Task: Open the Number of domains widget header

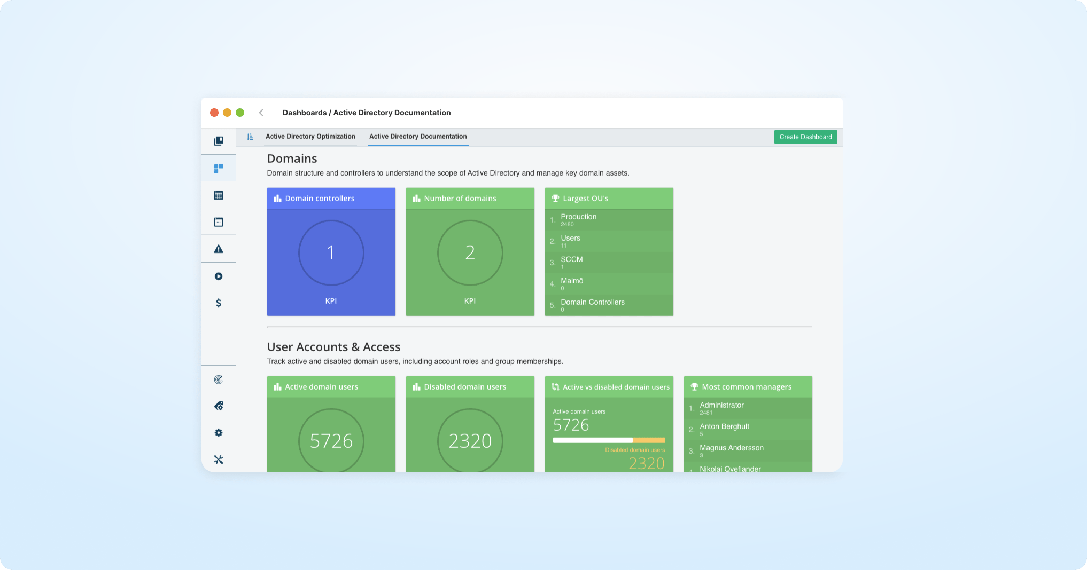Action: [x=470, y=199]
